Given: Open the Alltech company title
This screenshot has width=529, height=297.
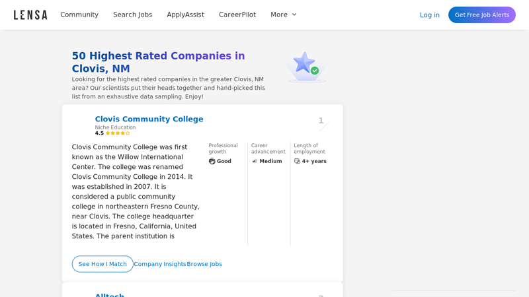Looking at the screenshot, I should coord(110,294).
